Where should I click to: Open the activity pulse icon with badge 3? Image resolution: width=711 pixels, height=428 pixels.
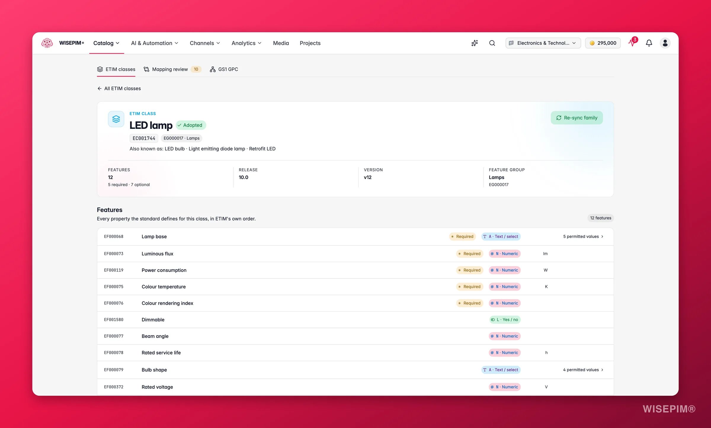(633, 42)
